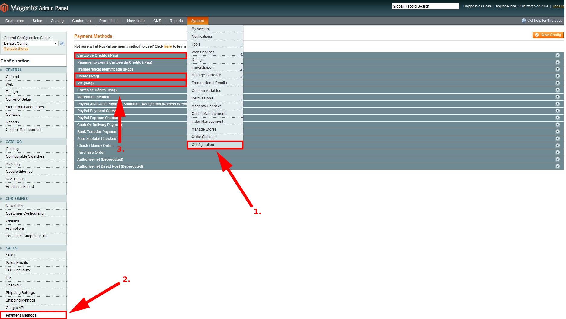Expand Cartão de Débito arrow icon
566x319 pixels.
[x=558, y=90]
